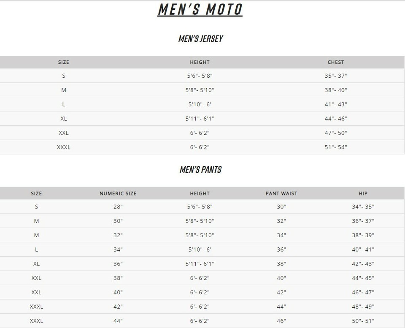Click the 5'10"- 6' height in jersey table
This screenshot has width=405, height=328.
click(200, 104)
